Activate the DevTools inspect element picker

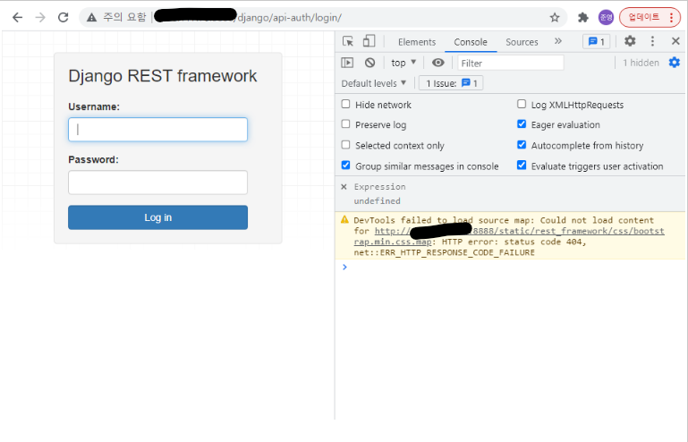click(x=348, y=41)
